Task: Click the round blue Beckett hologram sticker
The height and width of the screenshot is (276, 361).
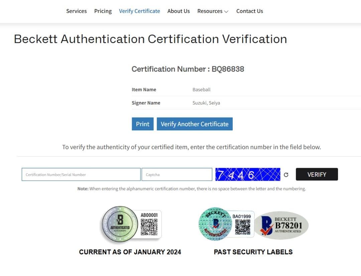Action: (x=215, y=225)
